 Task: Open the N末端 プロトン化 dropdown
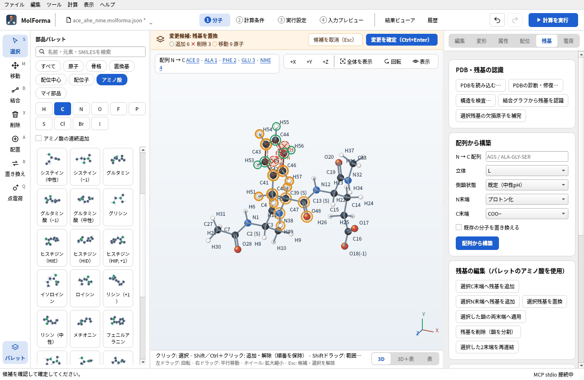click(x=527, y=199)
